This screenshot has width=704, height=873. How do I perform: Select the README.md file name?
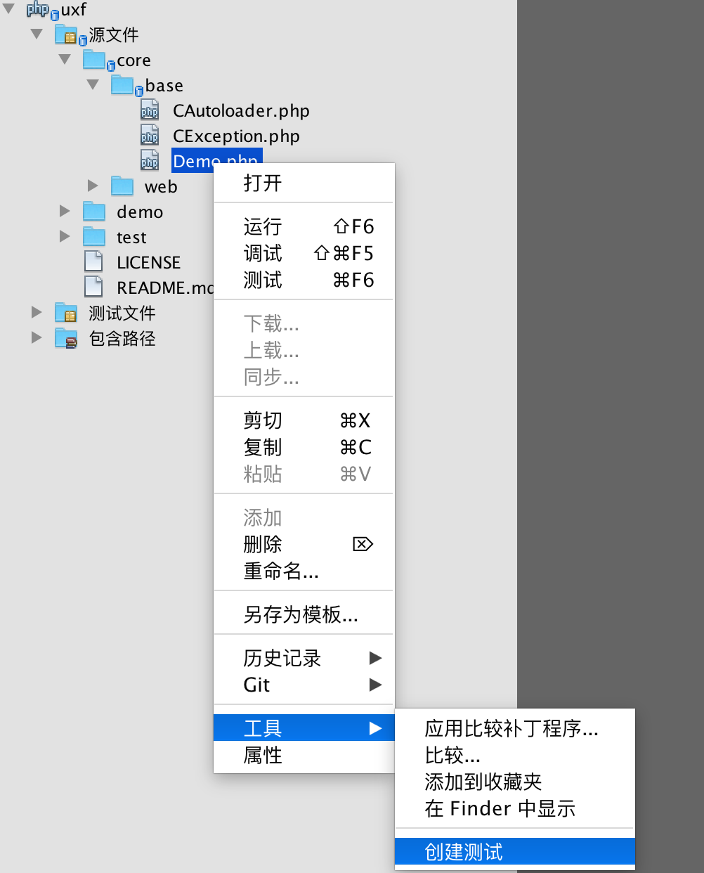point(165,288)
